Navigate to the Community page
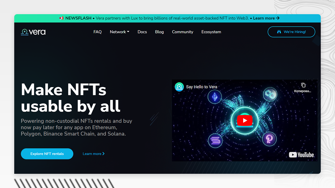The width and height of the screenshot is (335, 188). point(183,32)
